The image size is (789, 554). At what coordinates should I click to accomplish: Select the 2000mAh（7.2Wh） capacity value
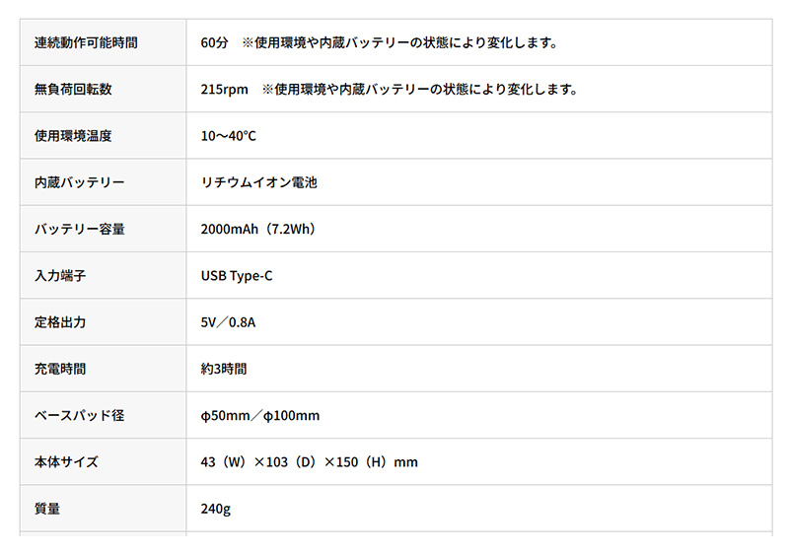[x=257, y=230]
